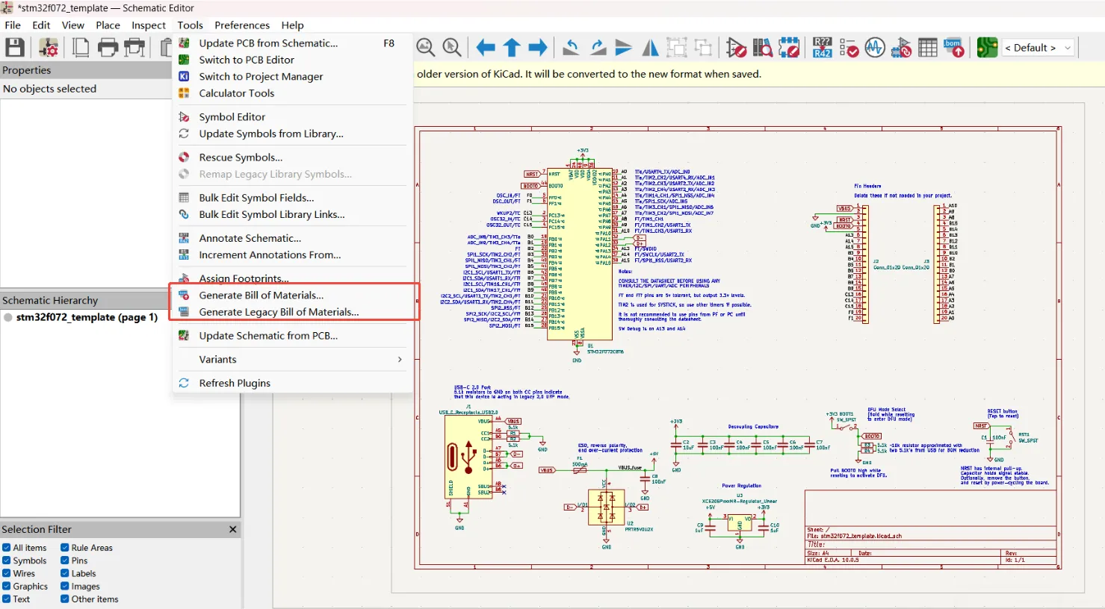Choose Update PCB from Schematic

tap(292, 43)
